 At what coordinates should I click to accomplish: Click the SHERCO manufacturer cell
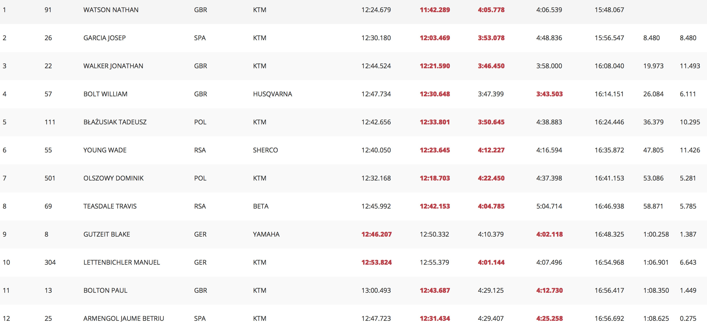[x=265, y=150]
